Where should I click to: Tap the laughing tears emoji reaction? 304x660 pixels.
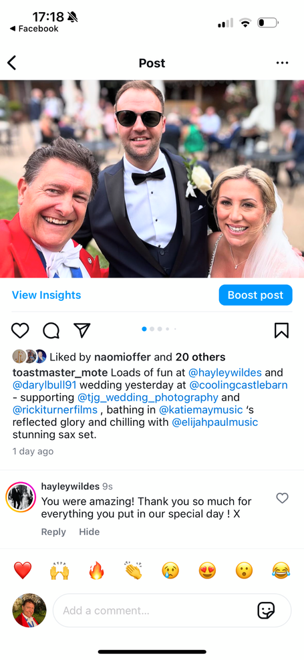click(281, 571)
